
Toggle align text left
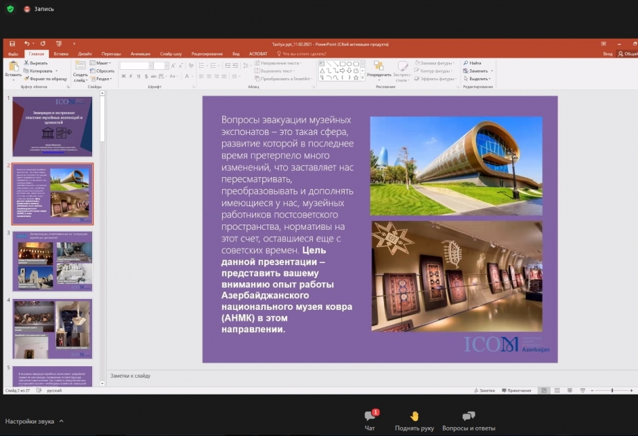(201, 76)
